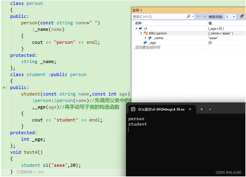
Task: Click the debugger run-to marker beside public:
Action: point(5,88)
